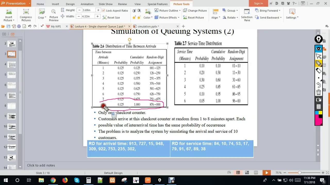The width and height of the screenshot is (330, 185).
Task: Toggle the eye visibility icon in annotation toolbar
Action: coord(319,49)
